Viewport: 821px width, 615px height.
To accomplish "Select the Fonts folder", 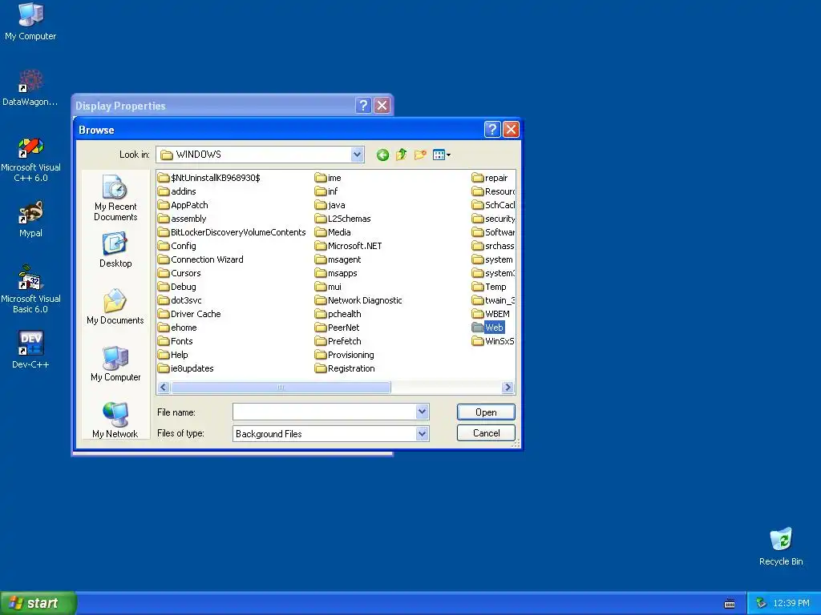I will (176, 341).
